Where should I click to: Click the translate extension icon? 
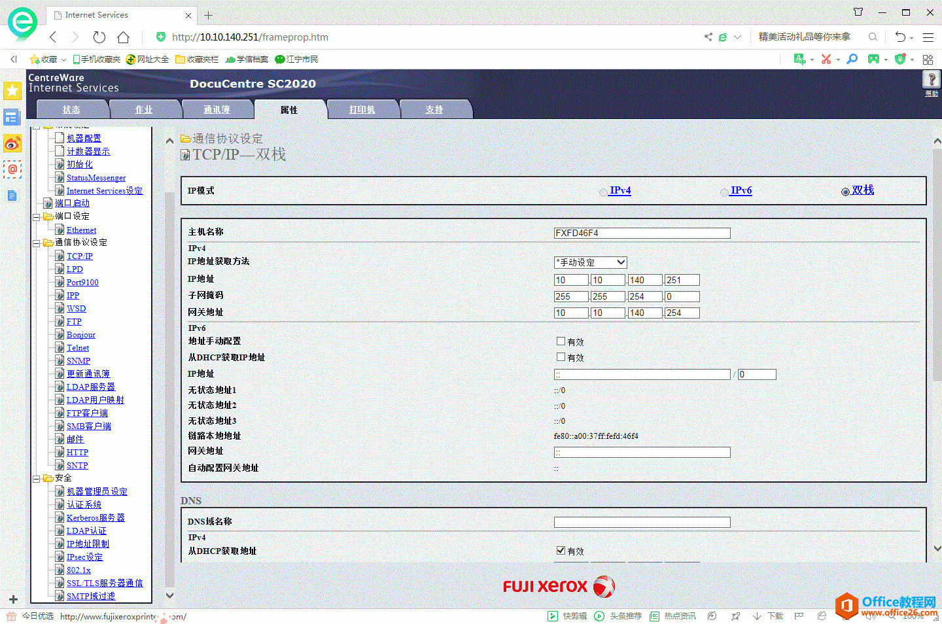(x=799, y=59)
